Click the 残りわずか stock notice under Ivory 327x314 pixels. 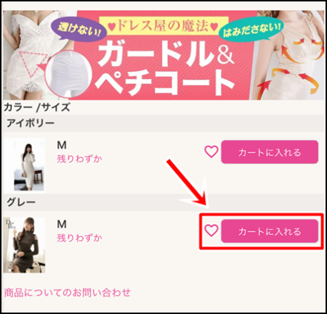(79, 159)
